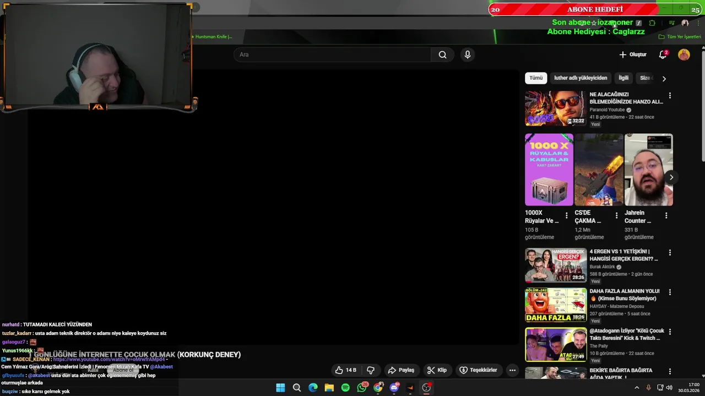
Task: Open Spotify from taskbar
Action: [x=345, y=388]
